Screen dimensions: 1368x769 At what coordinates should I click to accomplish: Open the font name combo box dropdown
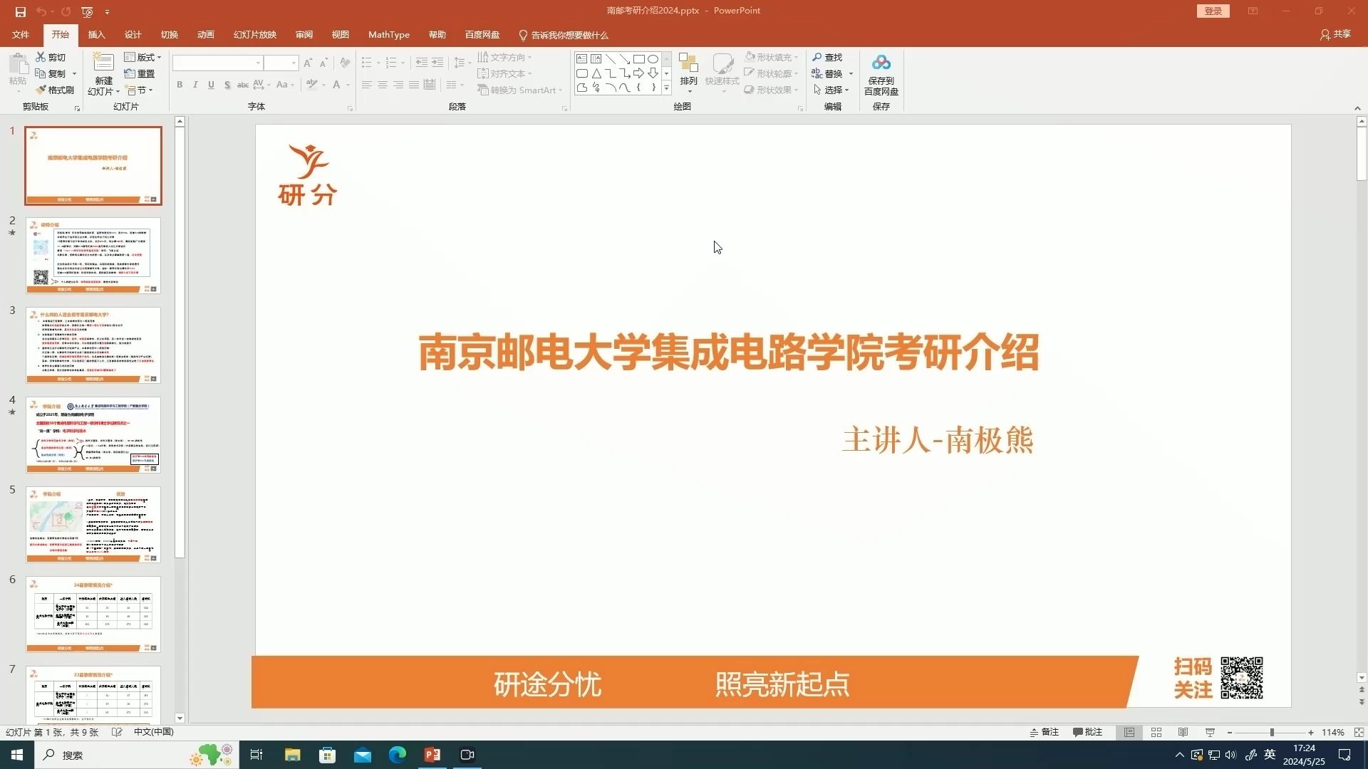tap(258, 63)
